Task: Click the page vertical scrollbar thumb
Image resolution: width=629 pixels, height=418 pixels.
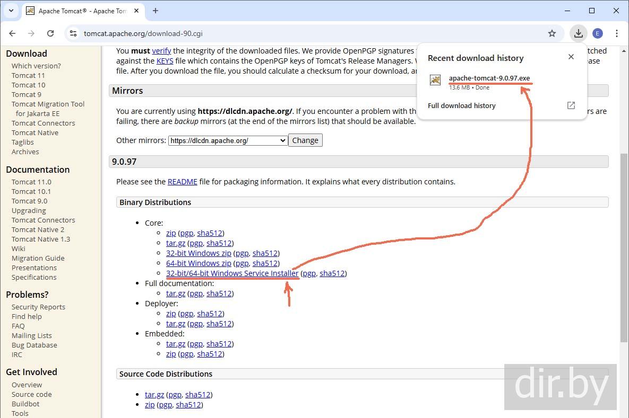Action: pos(624,247)
